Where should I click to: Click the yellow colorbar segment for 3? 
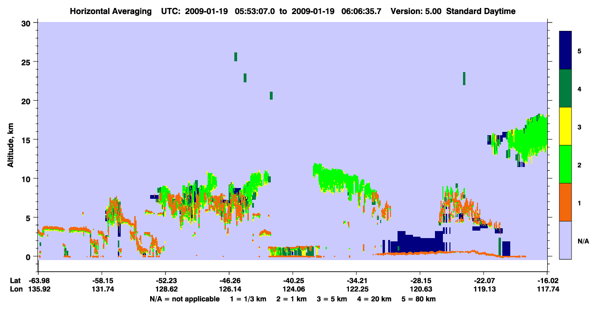point(565,126)
